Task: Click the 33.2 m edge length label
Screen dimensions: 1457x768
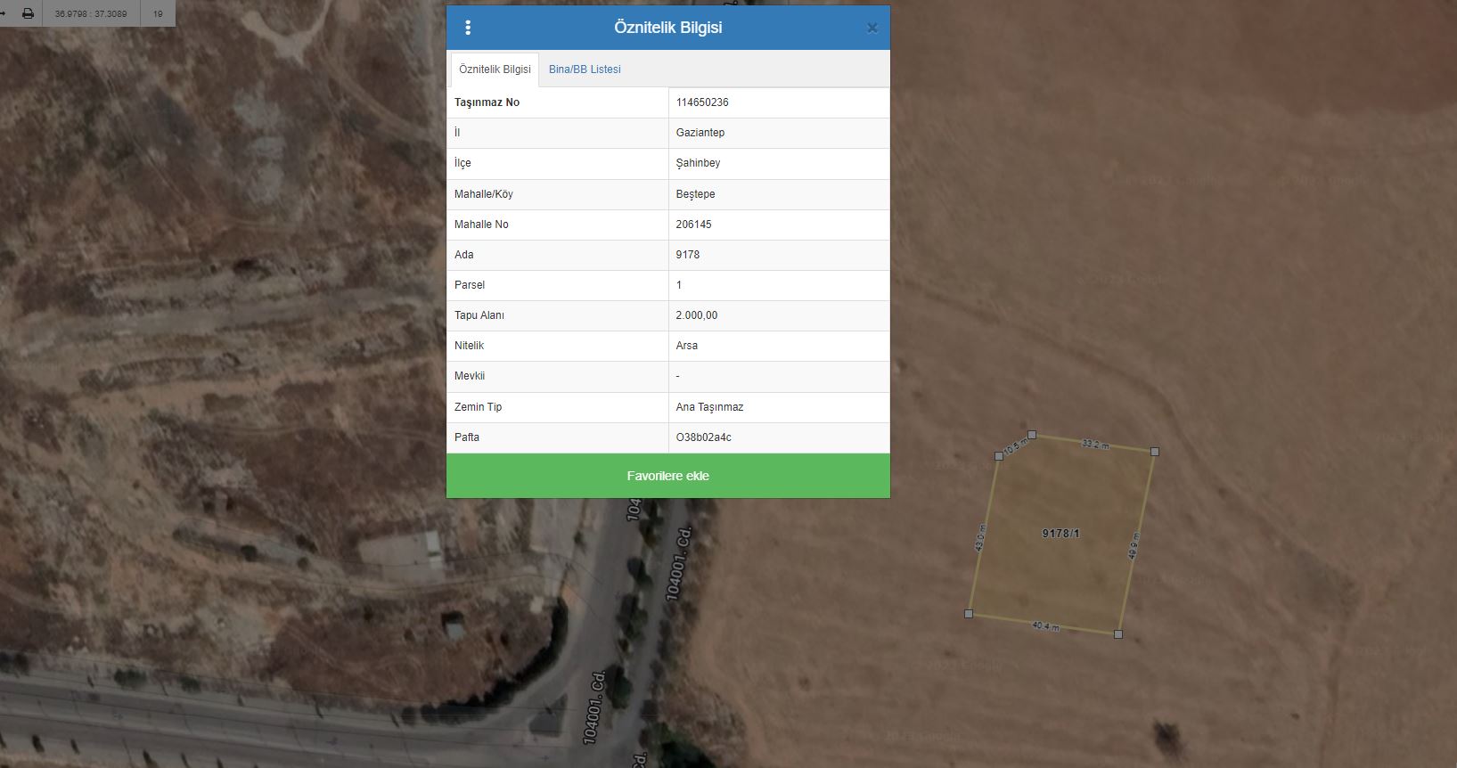Action: click(x=1095, y=444)
